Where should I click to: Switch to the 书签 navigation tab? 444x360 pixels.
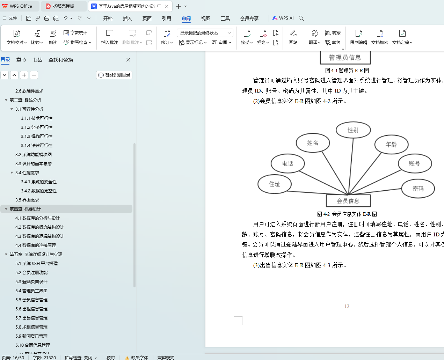[x=37, y=60]
